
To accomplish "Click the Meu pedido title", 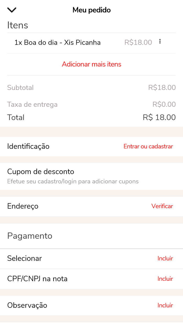I will [x=91, y=10].
